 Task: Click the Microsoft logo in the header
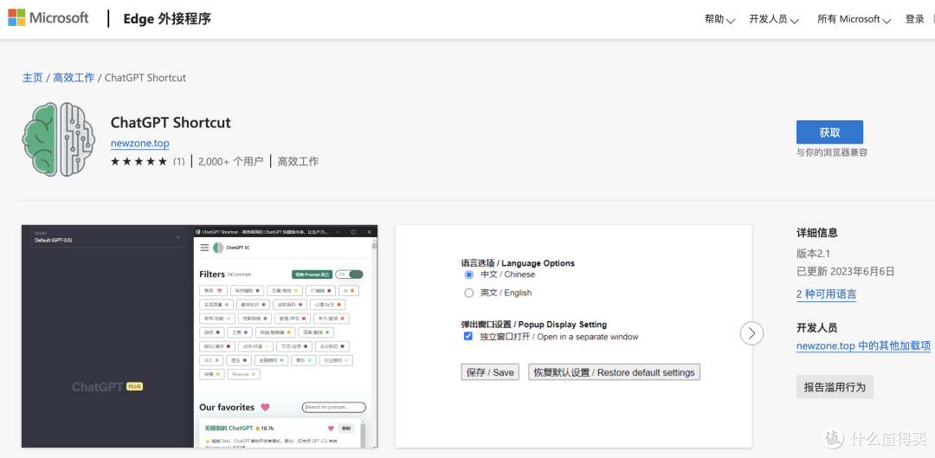[x=48, y=18]
